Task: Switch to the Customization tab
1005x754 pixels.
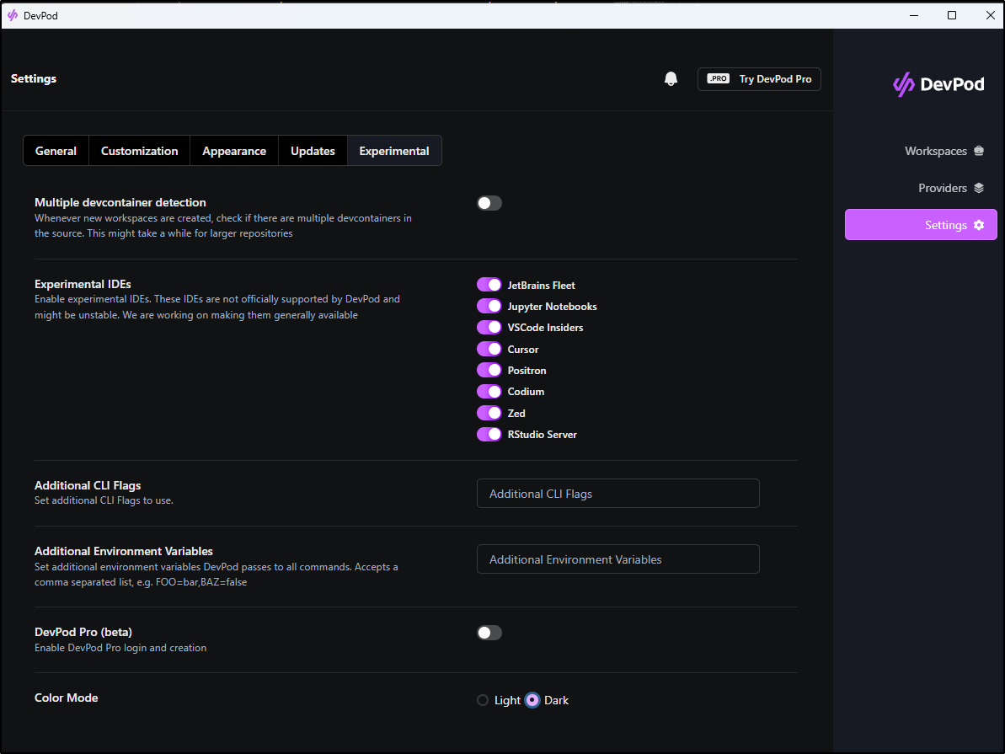Action: pos(139,151)
